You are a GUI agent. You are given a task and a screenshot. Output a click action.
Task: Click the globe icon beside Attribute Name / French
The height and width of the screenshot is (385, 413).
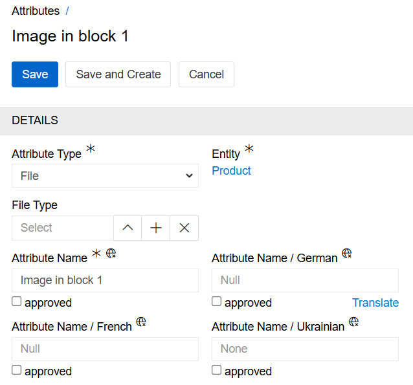point(141,322)
